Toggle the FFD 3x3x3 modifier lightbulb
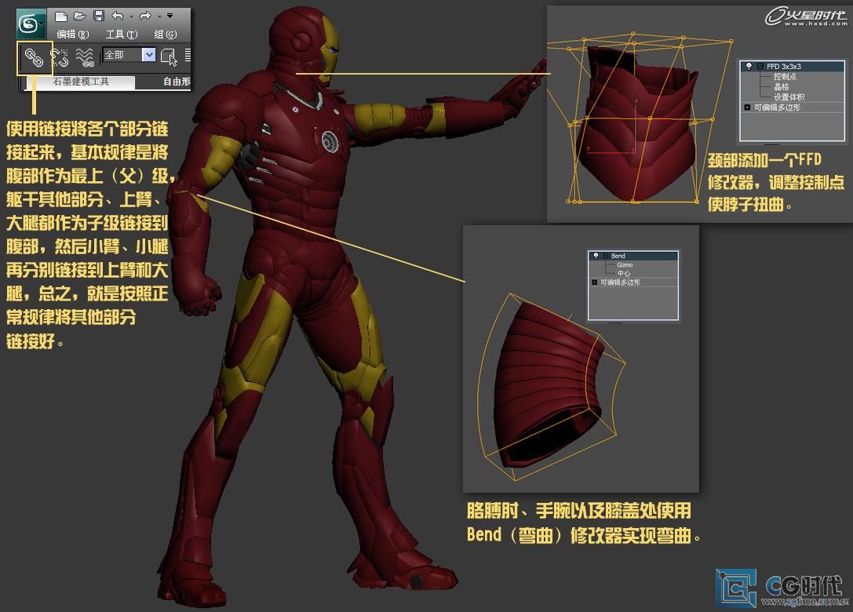This screenshot has height=612, width=853. pos(749,67)
